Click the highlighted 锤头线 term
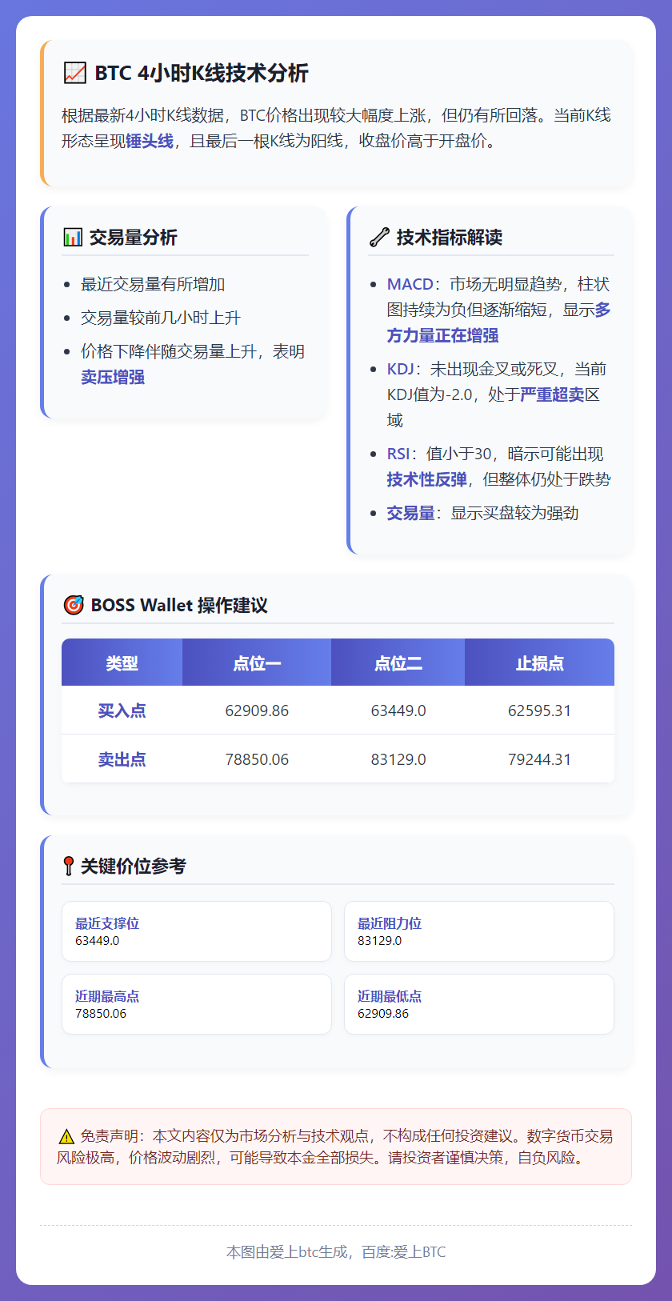The width and height of the screenshot is (672, 1301). (150, 141)
